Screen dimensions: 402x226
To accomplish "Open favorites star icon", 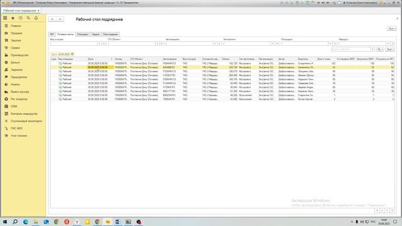I will tap(13, 18).
